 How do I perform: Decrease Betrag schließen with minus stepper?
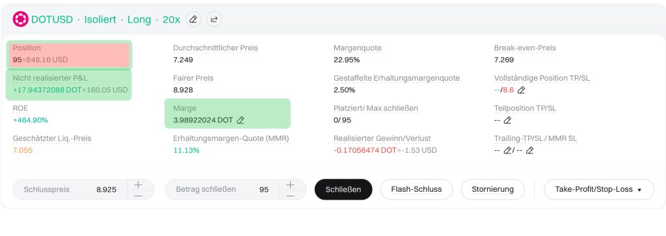(x=290, y=195)
